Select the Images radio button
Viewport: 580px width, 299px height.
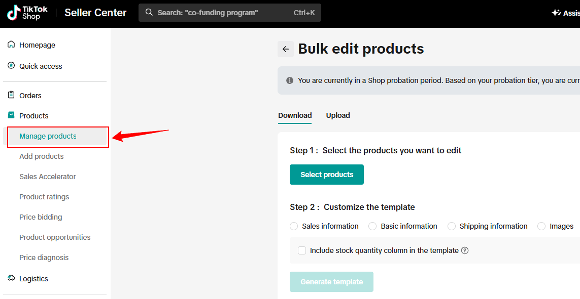click(x=541, y=226)
